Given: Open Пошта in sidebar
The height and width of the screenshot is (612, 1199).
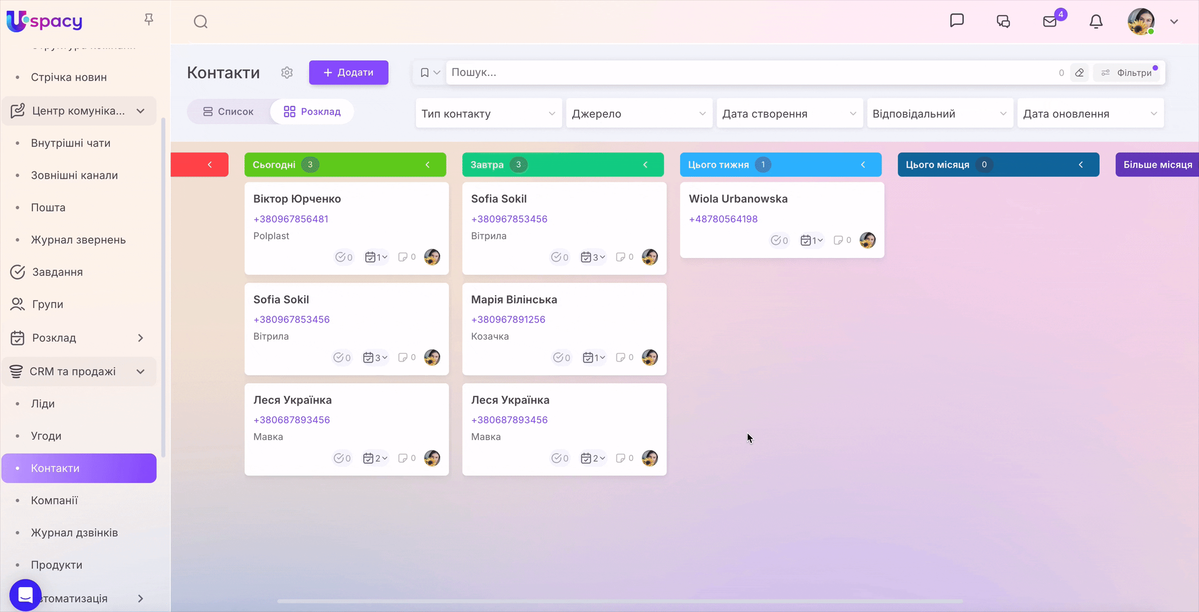Looking at the screenshot, I should pyautogui.click(x=48, y=208).
